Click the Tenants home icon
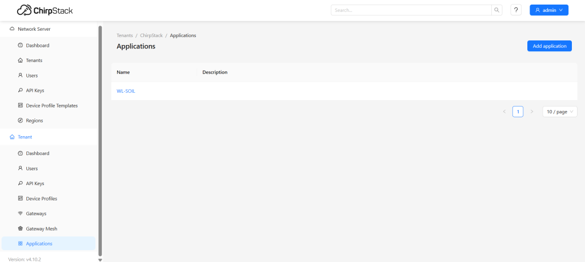Image resolution: width=585 pixels, height=262 pixels. point(20,60)
